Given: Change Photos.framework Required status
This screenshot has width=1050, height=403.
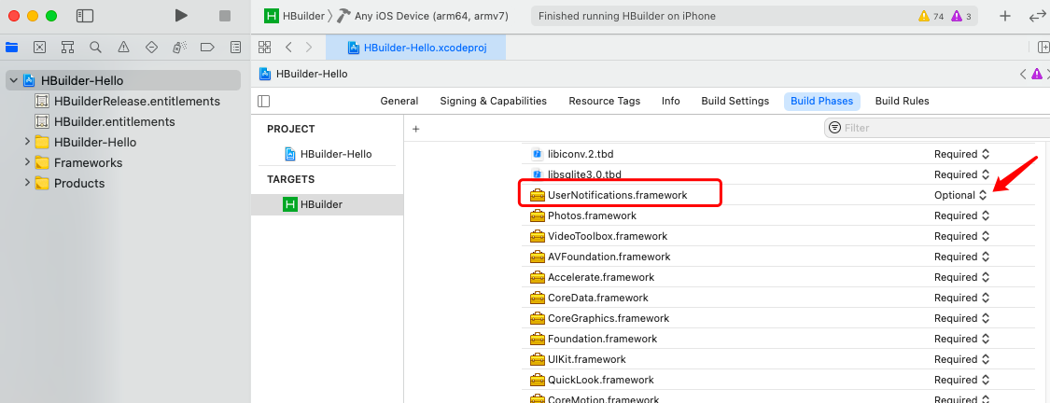Looking at the screenshot, I should [x=961, y=215].
